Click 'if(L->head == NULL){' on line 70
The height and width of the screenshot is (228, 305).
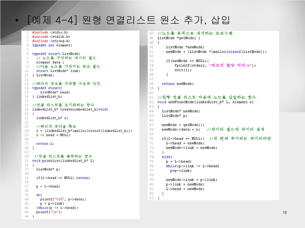tap(183, 138)
